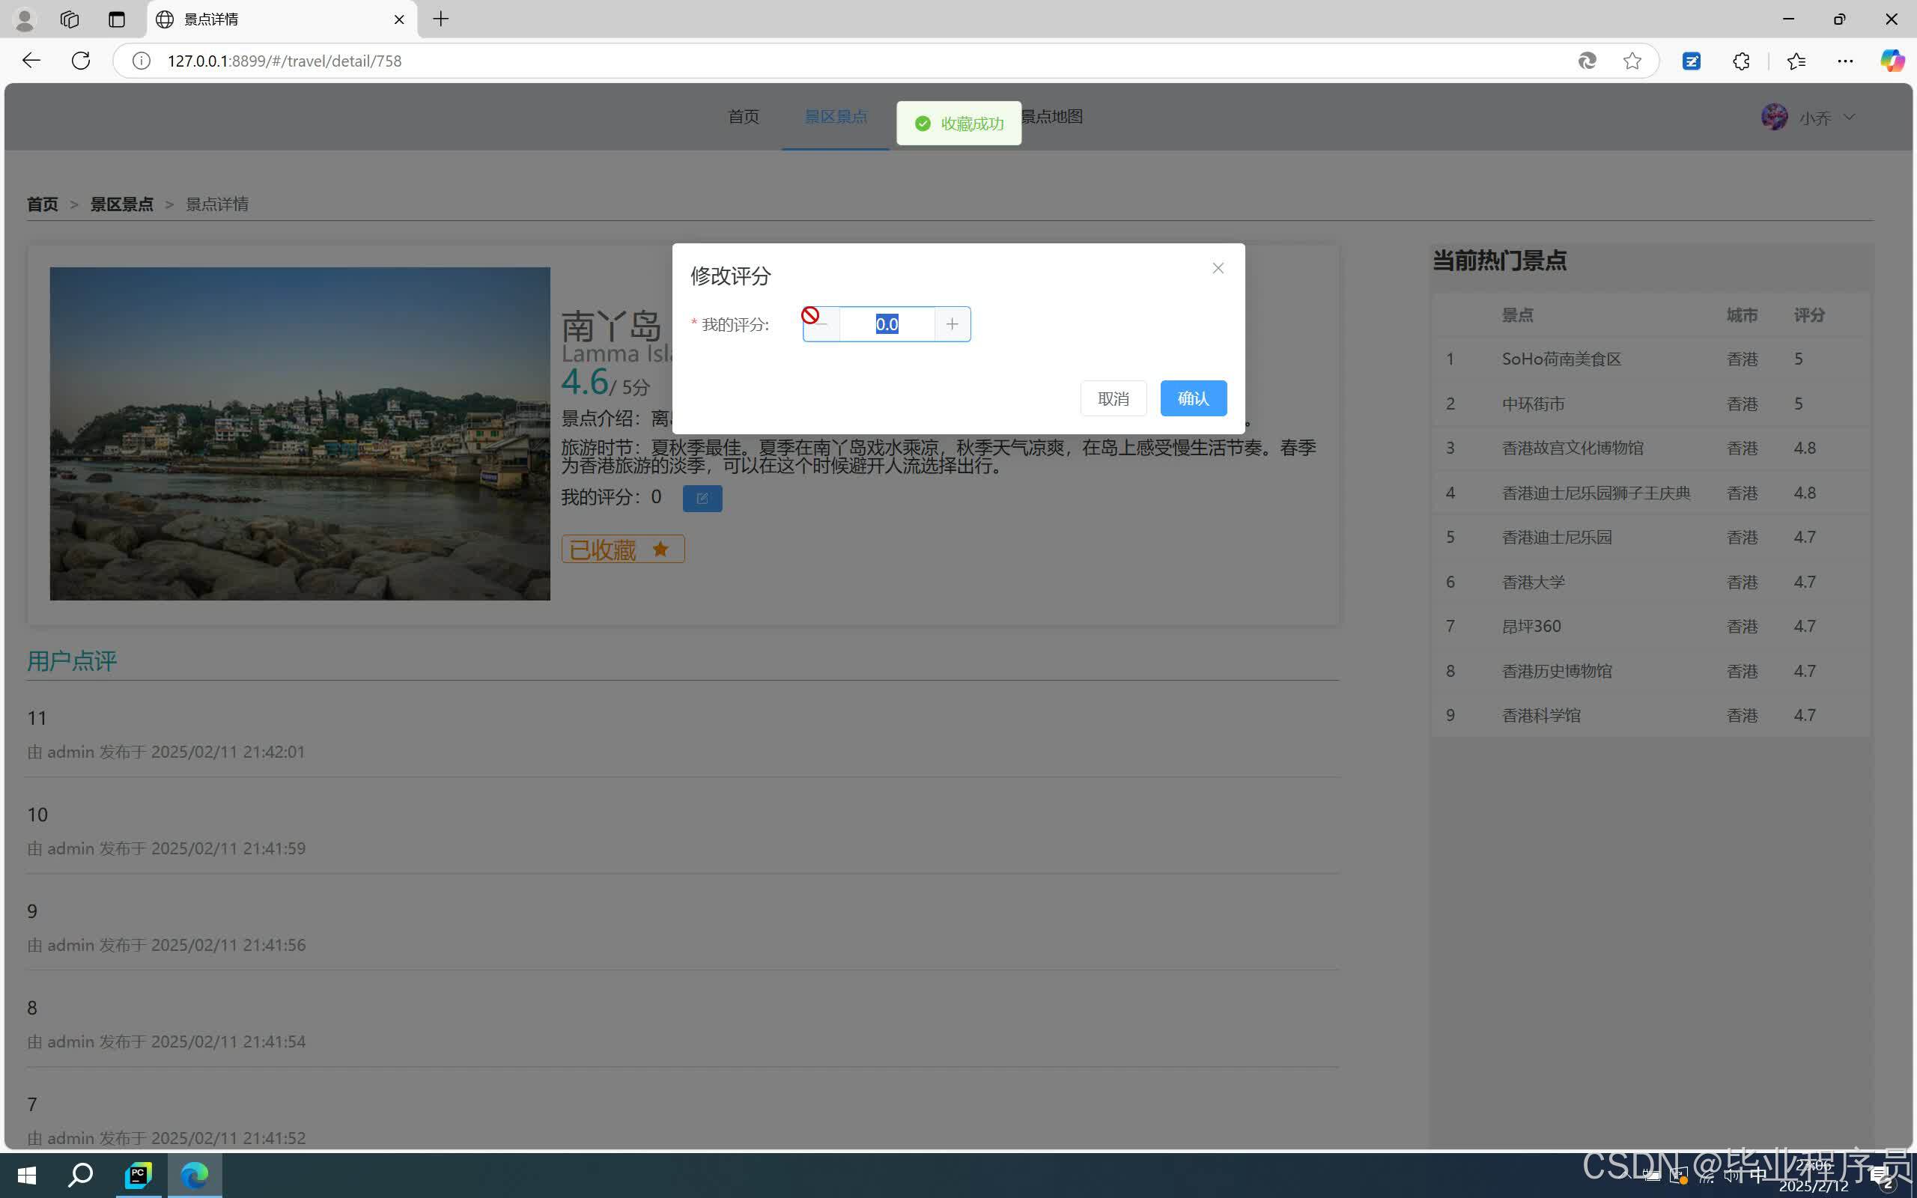Open the workspaces icon in title bar
Screen dimensions: 1917x1198
(70, 19)
